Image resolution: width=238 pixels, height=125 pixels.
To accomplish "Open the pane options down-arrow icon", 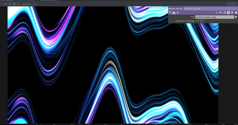I will (x=236, y=4).
